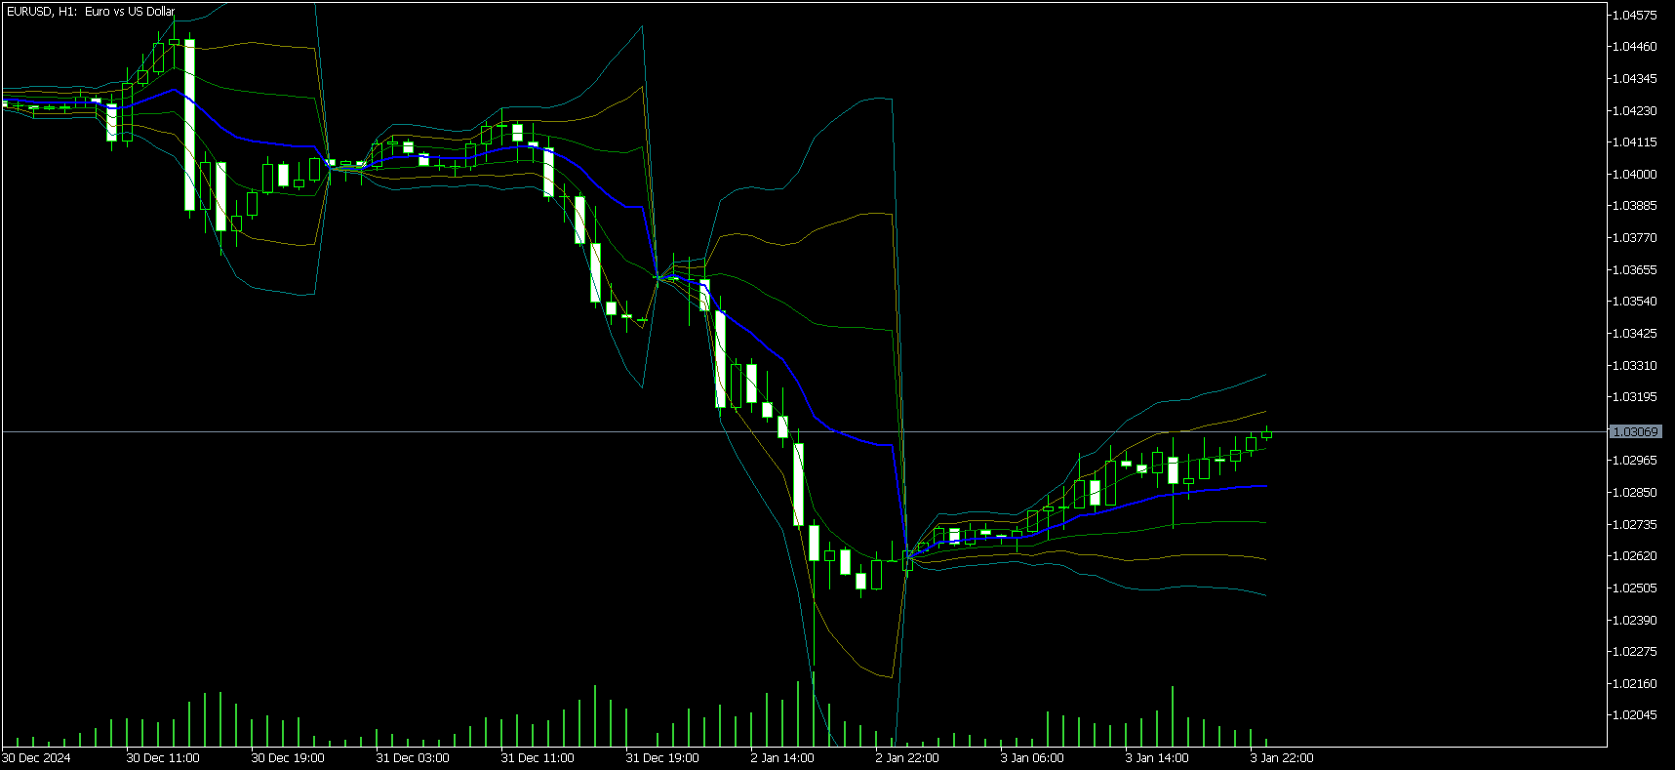Select the 31 Dec 03:00 time marker
This screenshot has width=1675, height=770.
[413, 757]
